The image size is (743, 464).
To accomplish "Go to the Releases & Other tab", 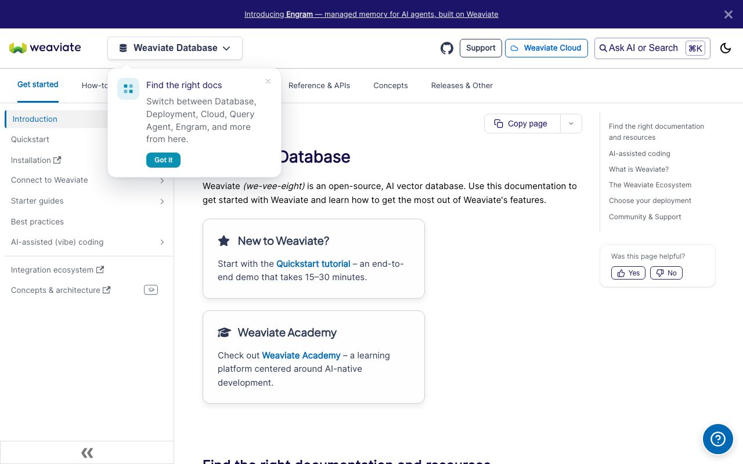I will coord(462,86).
